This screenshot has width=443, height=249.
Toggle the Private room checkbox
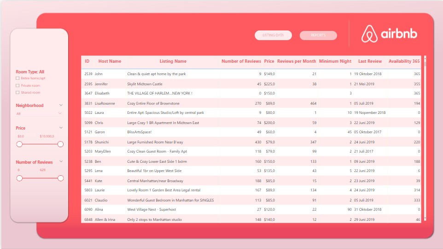17,86
